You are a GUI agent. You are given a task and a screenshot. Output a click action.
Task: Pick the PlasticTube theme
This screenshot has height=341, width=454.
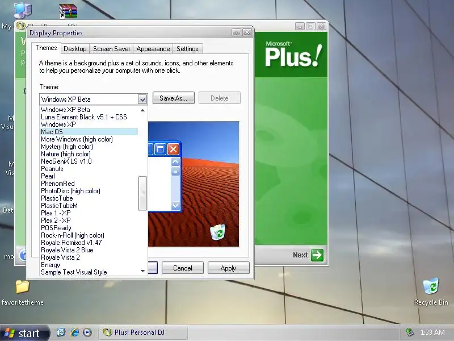(89, 198)
